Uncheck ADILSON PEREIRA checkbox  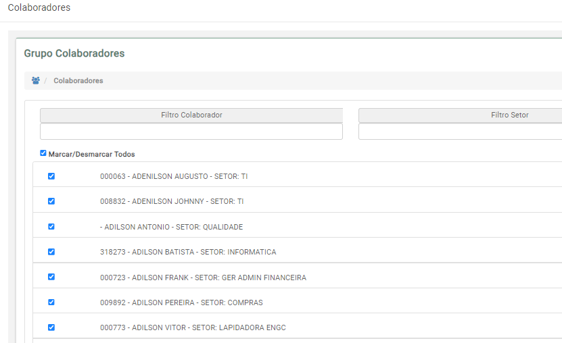click(51, 302)
